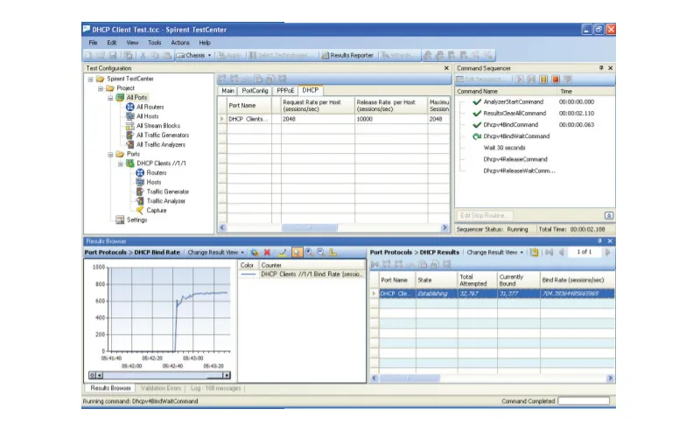
Task: Collapse the sequencer details chevron button
Action: click(608, 216)
